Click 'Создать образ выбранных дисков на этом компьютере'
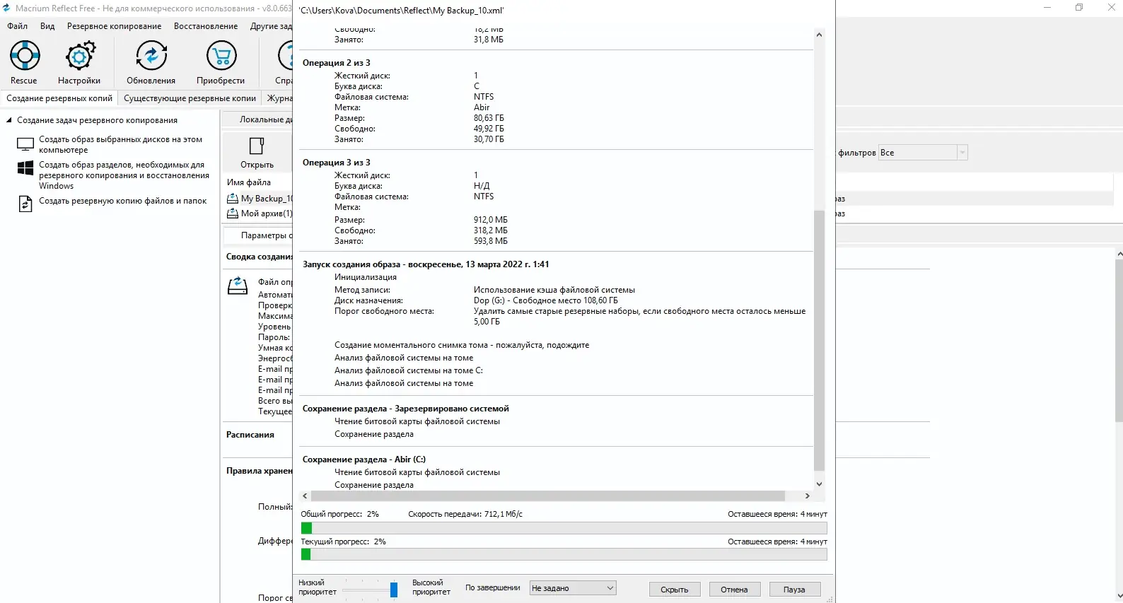1123x603 pixels. pos(120,145)
